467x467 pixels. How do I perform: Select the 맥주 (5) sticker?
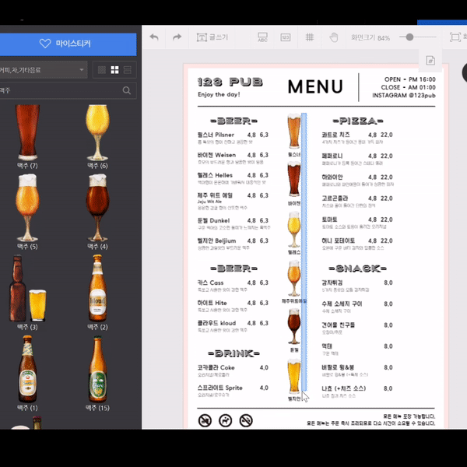pyautogui.click(x=27, y=208)
